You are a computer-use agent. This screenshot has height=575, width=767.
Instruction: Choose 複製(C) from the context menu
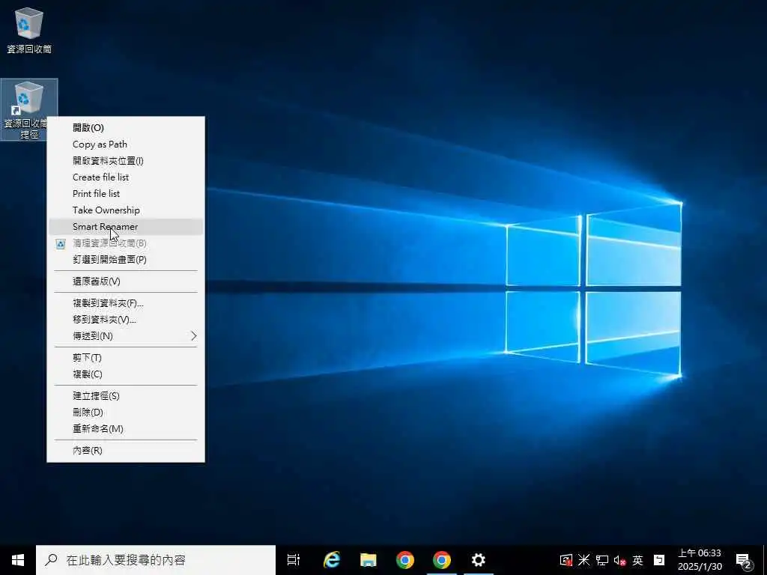point(126,374)
